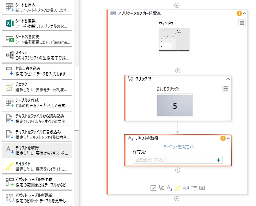
Task: Select the シートを挿入 activity
Action: coord(37,7)
